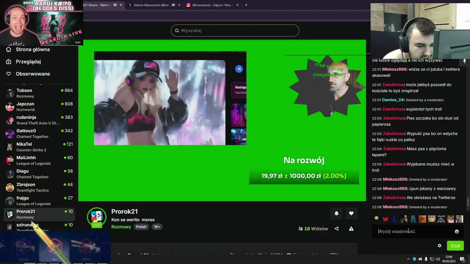Click the taskbar clock showing 22:06
This screenshot has width=470, height=264.
449,259
